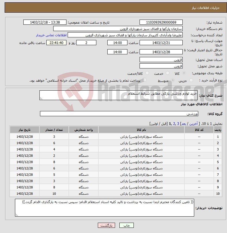
Task: Click the ایجاد کننده درخواست field
Action: 125,35
